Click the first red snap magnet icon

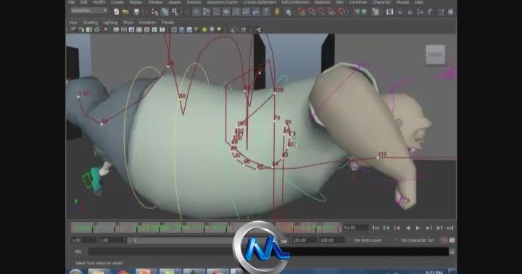pos(302,12)
